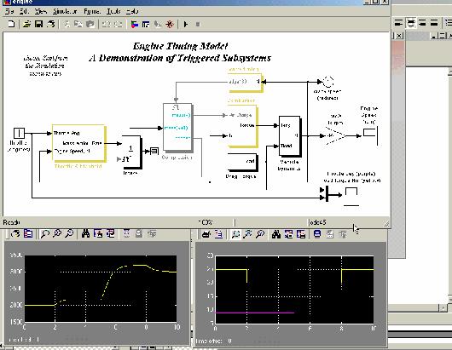This screenshot has width=452, height=350.
Task: Click the Open file folder icon
Action: click(26, 24)
